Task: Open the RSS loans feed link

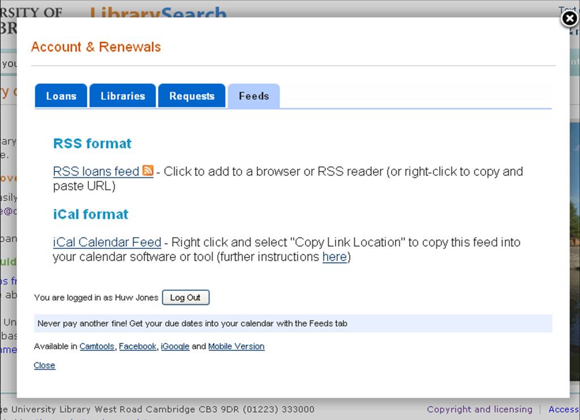Action: [x=95, y=172]
